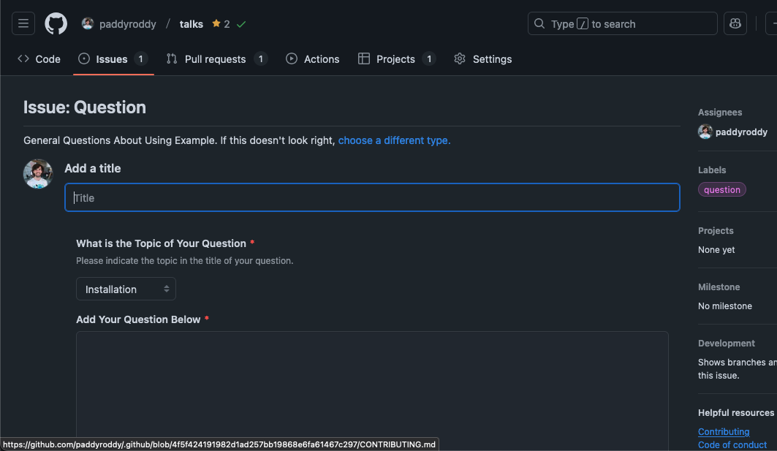Click the pink question label
The width and height of the screenshot is (777, 451).
pyautogui.click(x=722, y=190)
